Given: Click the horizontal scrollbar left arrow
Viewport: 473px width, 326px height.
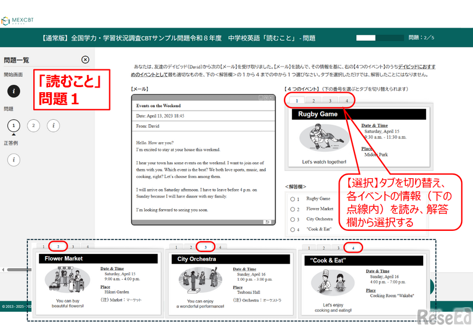Looking at the screenshot, I should click(3, 269).
